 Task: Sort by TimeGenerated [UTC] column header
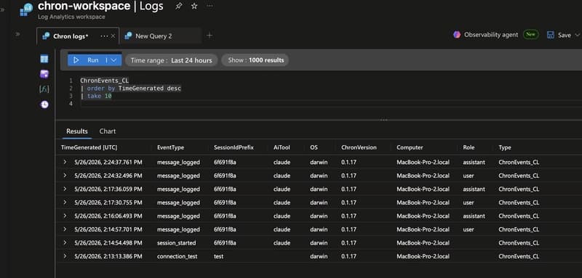tap(89, 147)
